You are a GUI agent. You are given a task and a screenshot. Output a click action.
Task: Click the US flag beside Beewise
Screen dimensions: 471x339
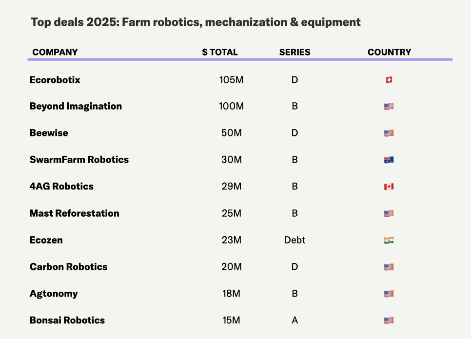(389, 133)
